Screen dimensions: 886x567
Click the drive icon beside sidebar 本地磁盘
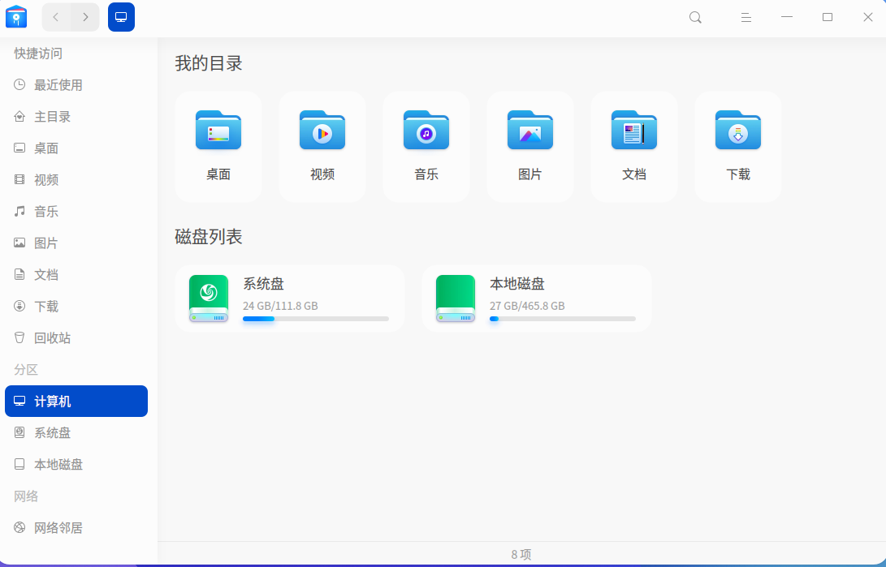[x=19, y=464]
